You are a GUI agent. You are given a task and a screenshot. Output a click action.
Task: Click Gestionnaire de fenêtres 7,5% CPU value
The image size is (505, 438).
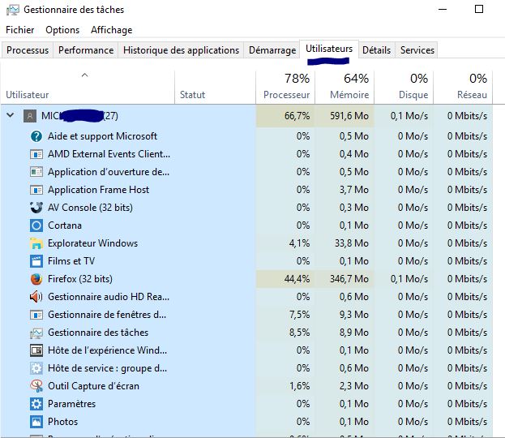[x=300, y=315]
